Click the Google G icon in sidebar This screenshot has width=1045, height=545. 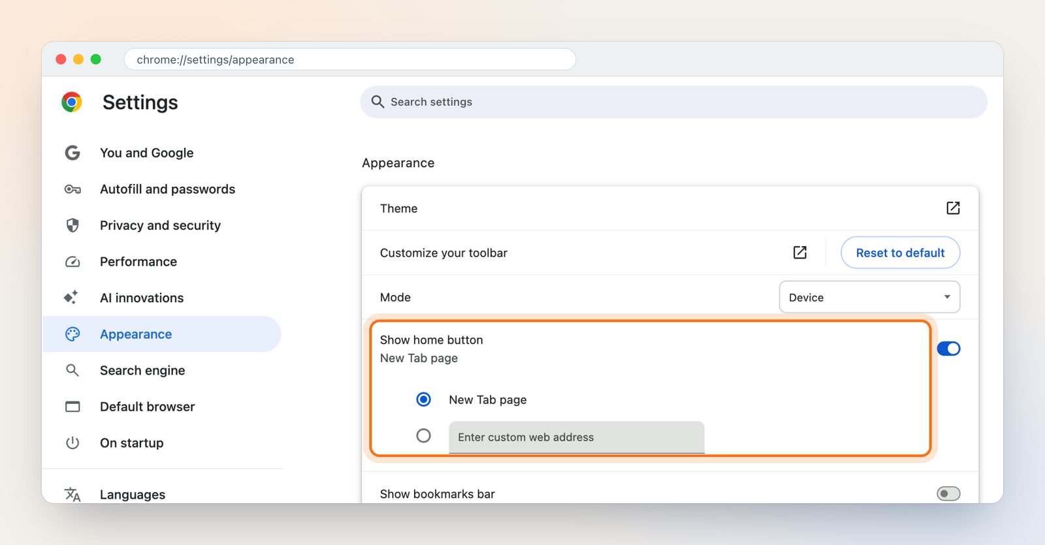tap(72, 153)
